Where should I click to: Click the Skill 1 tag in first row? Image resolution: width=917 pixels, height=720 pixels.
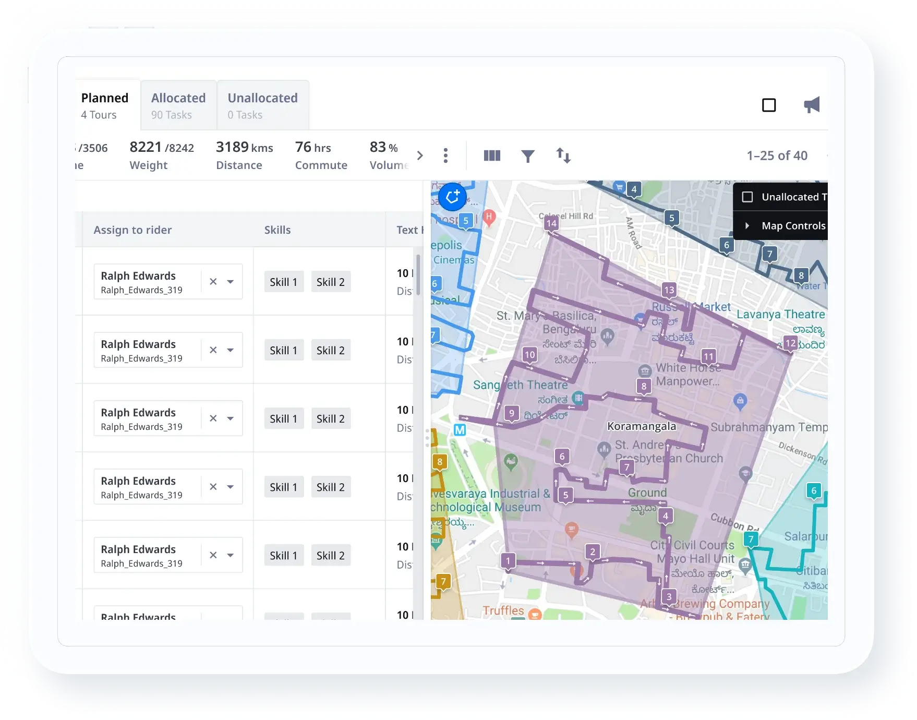[283, 282]
